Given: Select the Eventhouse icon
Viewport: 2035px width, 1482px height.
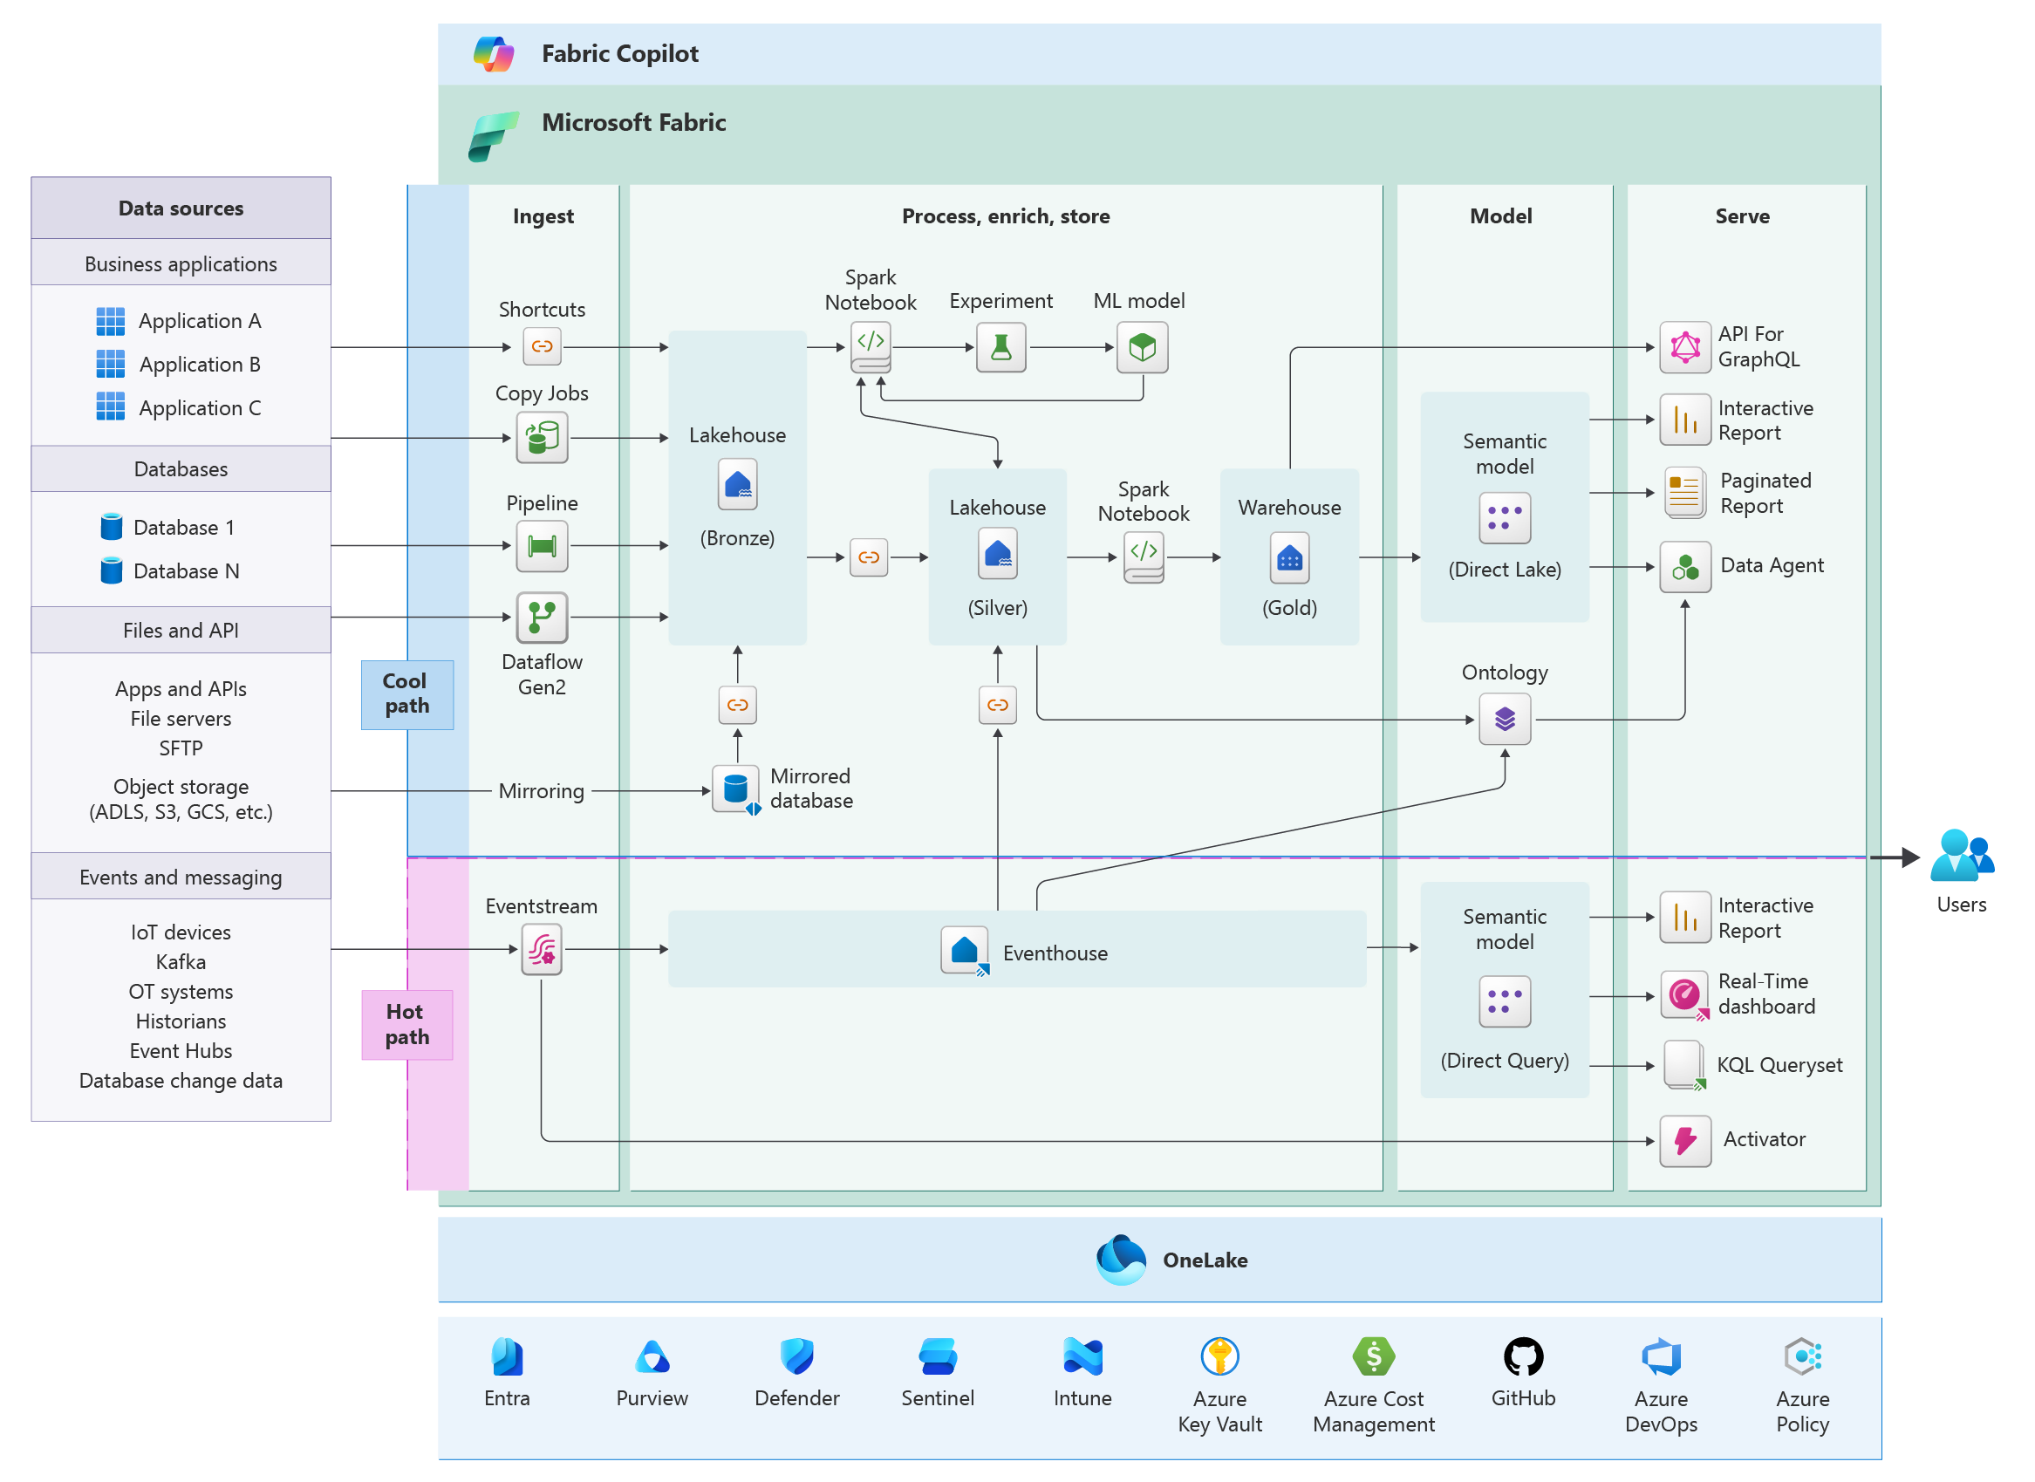Looking at the screenshot, I should [965, 951].
